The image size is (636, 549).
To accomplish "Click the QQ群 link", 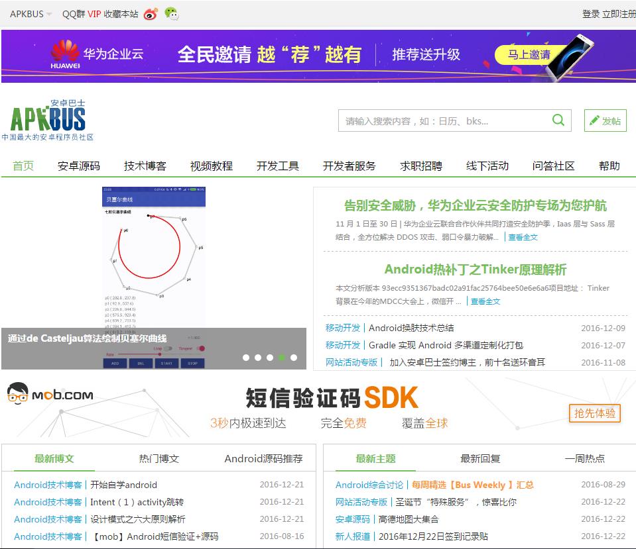I will tap(74, 14).
